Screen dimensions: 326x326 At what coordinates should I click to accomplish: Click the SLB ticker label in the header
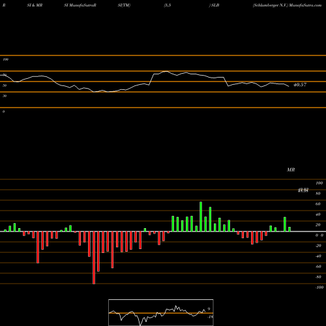click(x=215, y=5)
